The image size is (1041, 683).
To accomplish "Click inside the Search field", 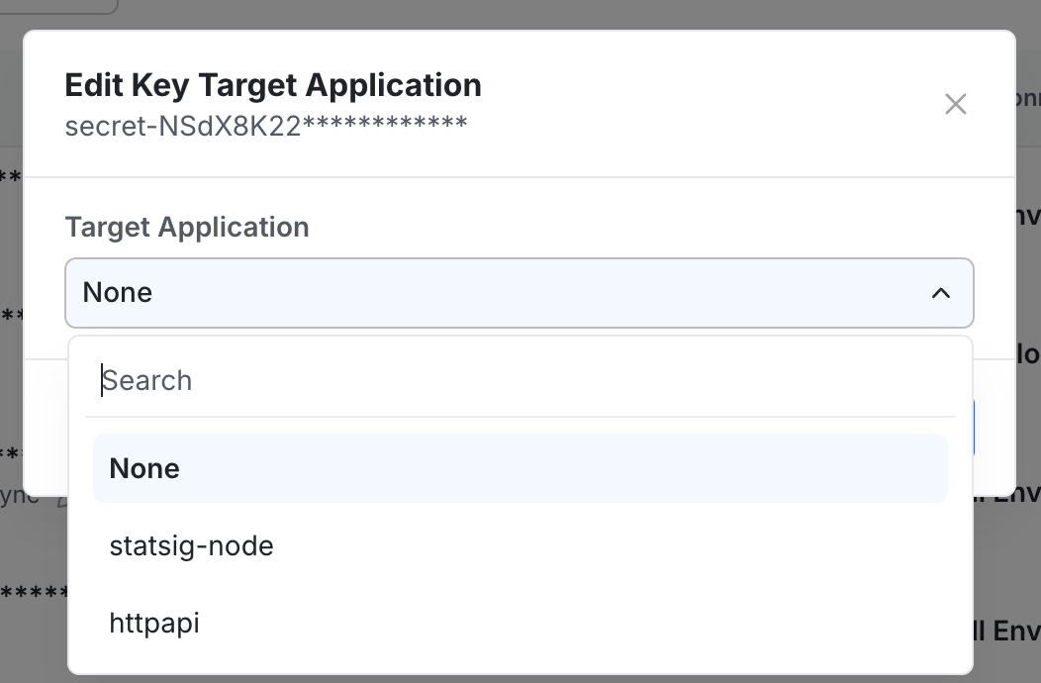I will (x=396, y=380).
